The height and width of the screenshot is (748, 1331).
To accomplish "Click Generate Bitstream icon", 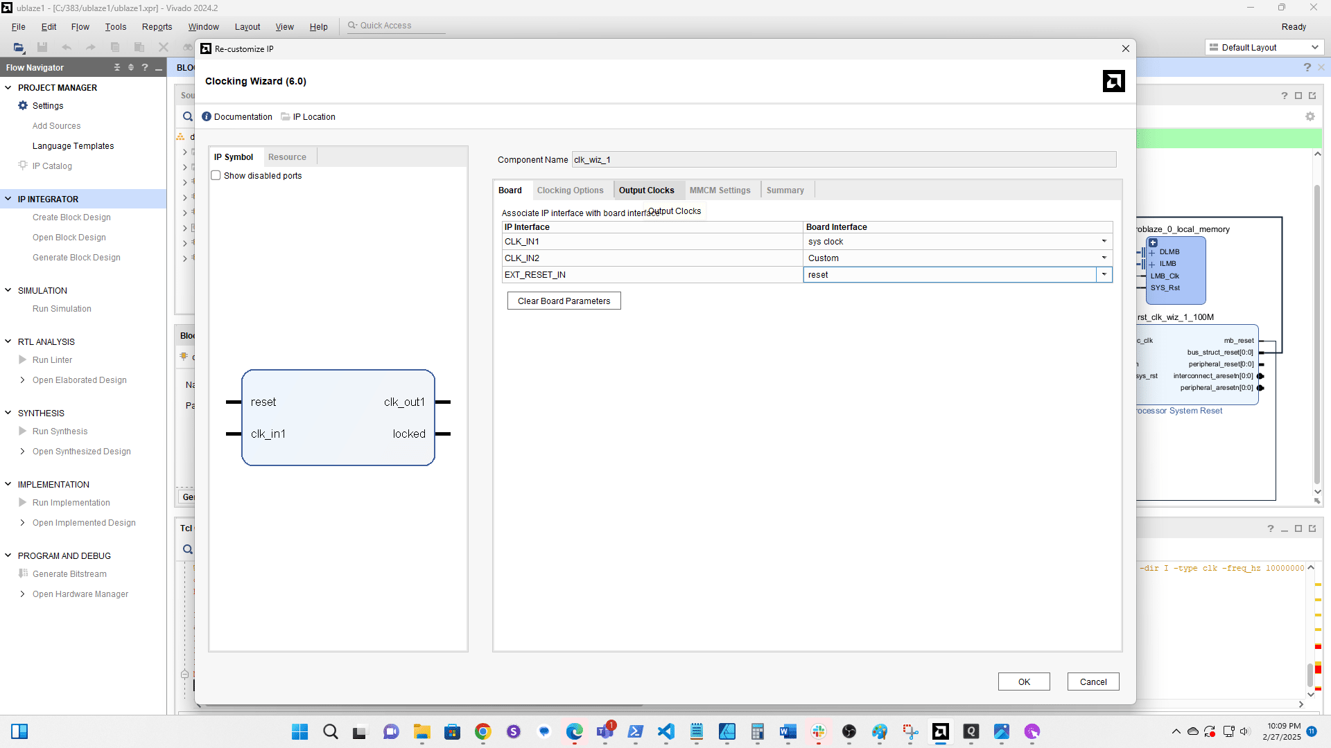I will click(x=23, y=573).
